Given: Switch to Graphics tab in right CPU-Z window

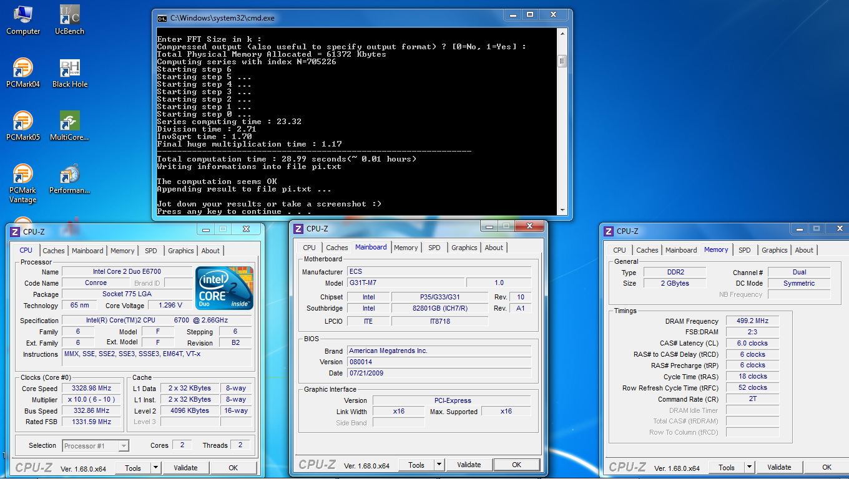Looking at the screenshot, I should point(775,250).
